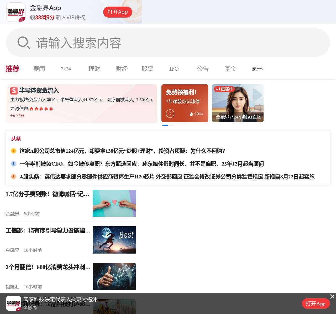
Task: Click the number 3 headline rank badge
Action: 13,177
